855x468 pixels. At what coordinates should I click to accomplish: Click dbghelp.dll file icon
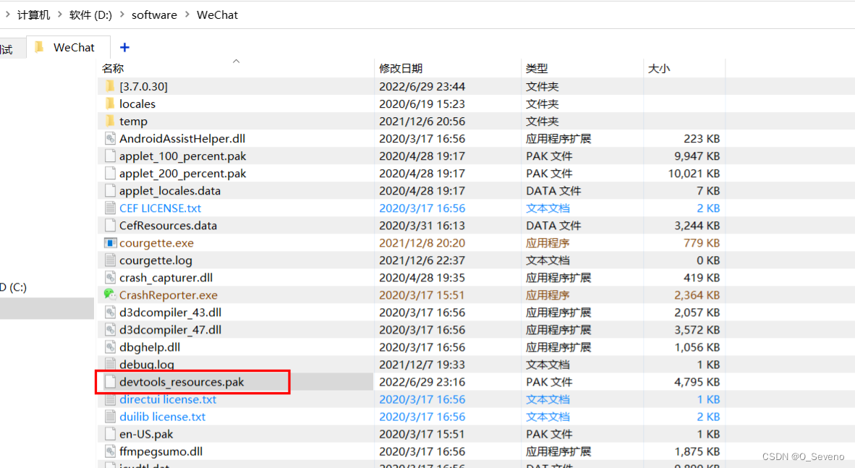[x=110, y=347]
